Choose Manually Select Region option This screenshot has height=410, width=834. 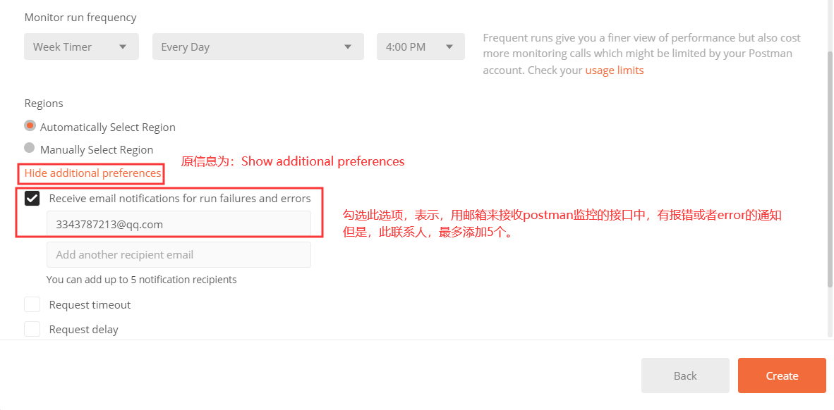coord(30,149)
